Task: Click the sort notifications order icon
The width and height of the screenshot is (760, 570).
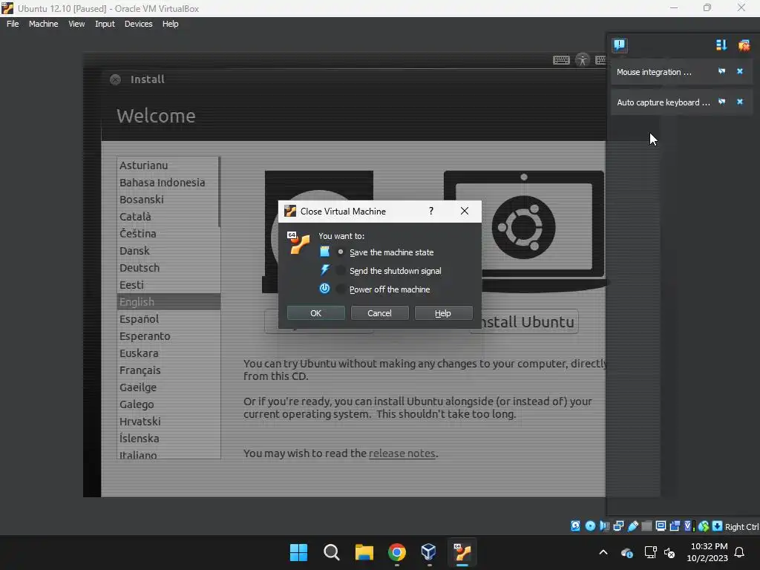Action: coord(721,45)
